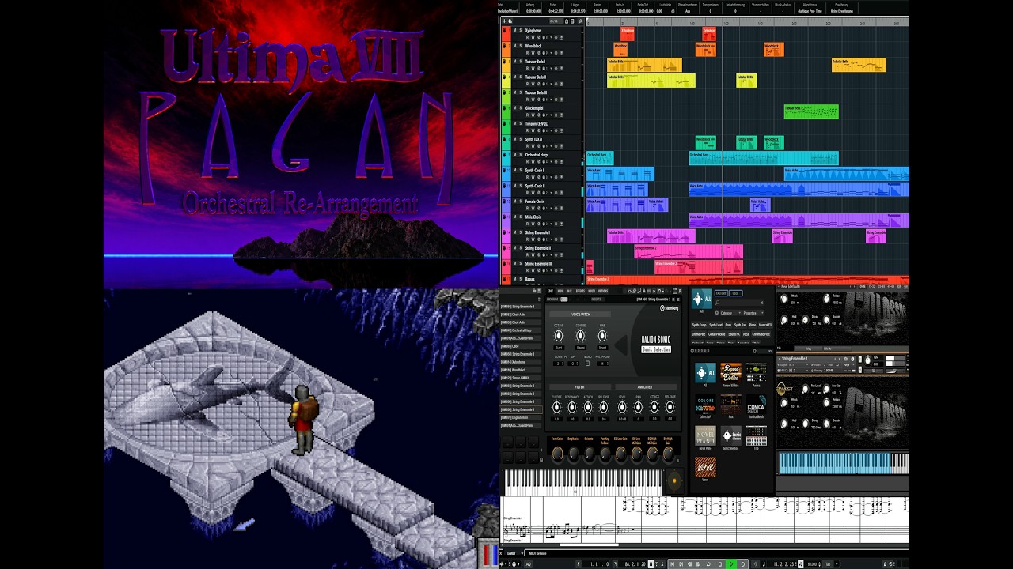
Task: Open the HALion EFFECTS tab
Action: tap(581, 291)
